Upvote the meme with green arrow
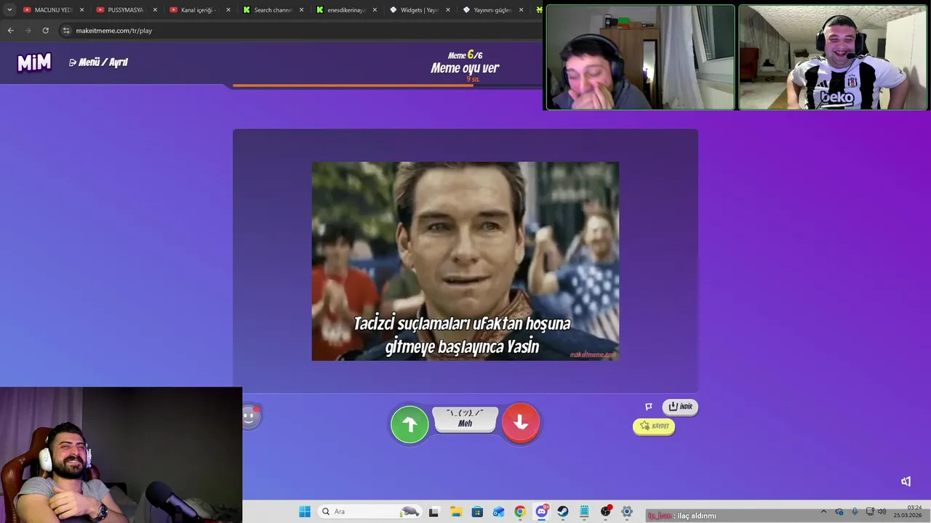This screenshot has width=931, height=523. click(x=409, y=424)
